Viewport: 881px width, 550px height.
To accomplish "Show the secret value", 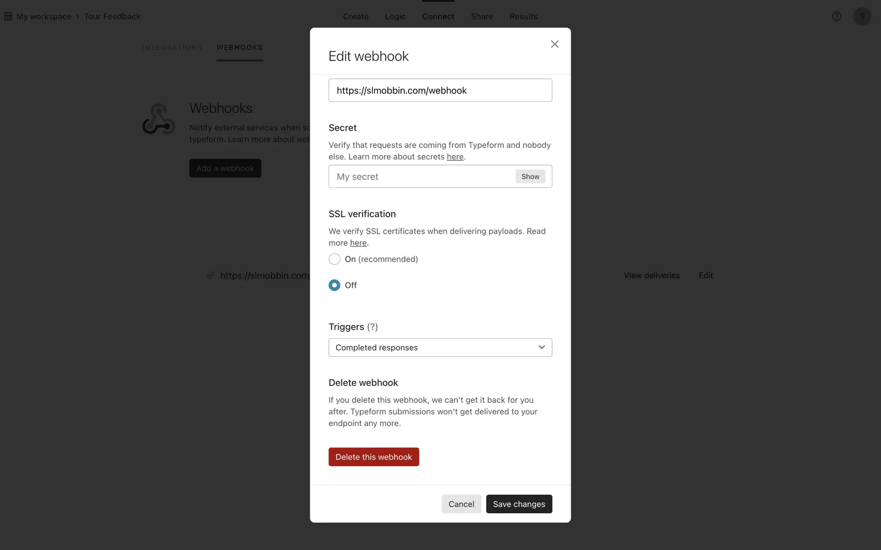I will (x=530, y=176).
